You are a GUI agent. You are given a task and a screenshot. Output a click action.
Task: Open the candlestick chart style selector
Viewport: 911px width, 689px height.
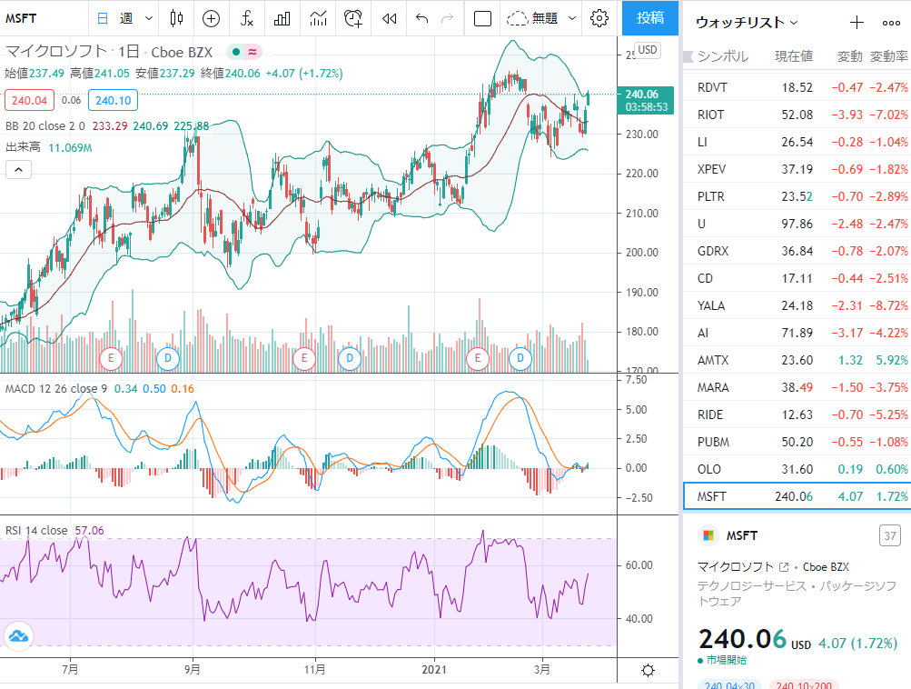coord(176,18)
